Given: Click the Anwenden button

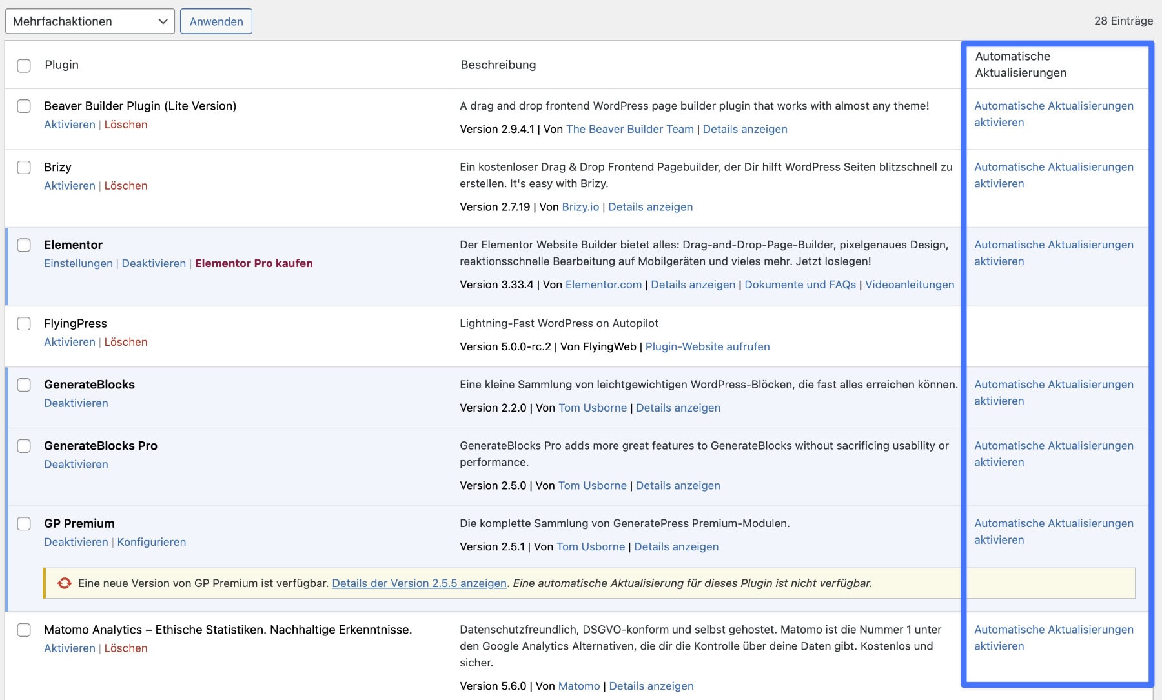Looking at the screenshot, I should click(216, 21).
